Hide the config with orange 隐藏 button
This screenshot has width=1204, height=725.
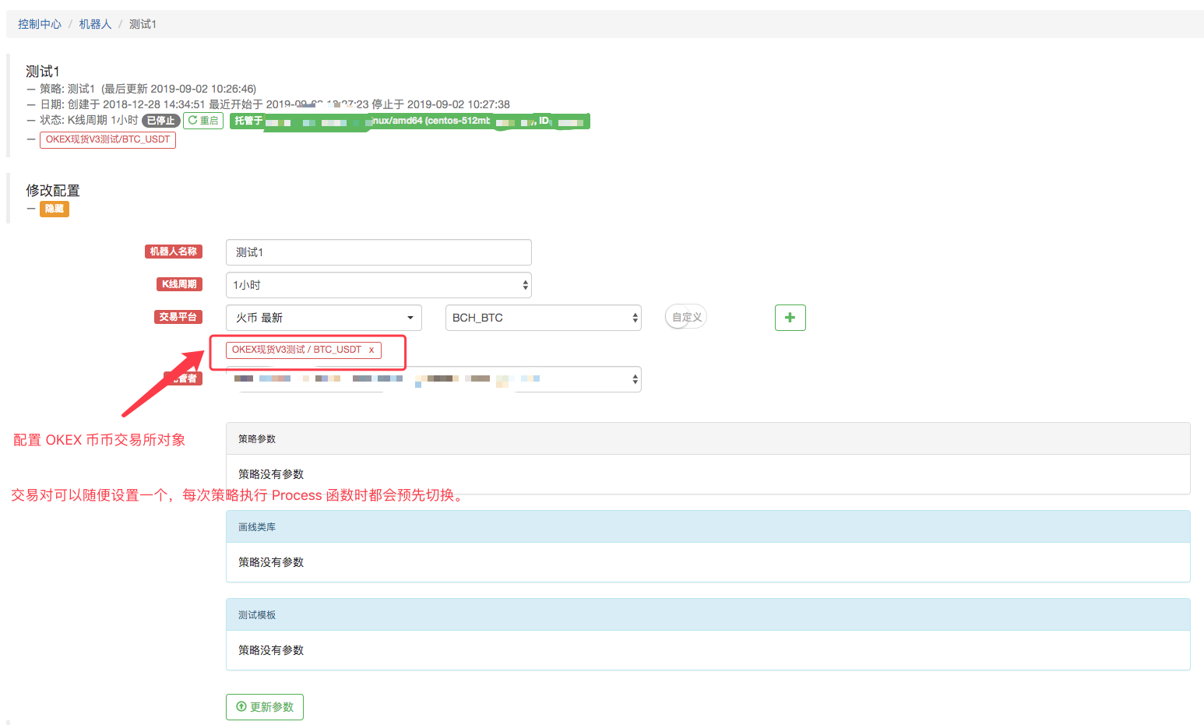tap(55, 209)
